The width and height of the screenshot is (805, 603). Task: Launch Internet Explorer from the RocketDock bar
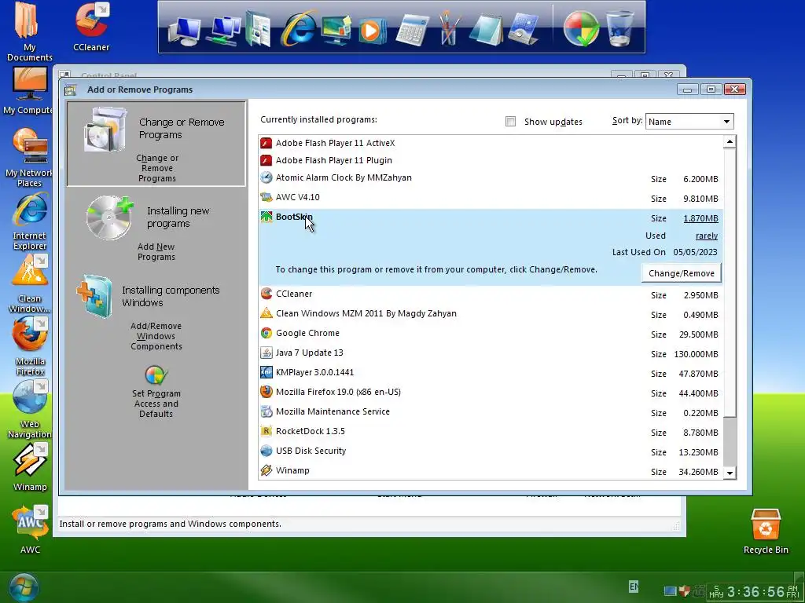(298, 29)
